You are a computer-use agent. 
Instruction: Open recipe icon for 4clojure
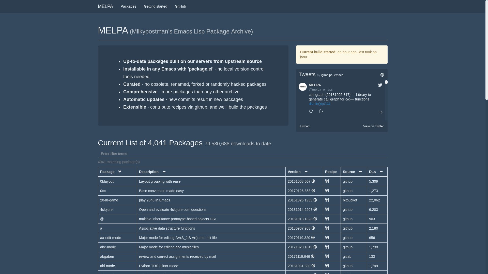pos(327,210)
